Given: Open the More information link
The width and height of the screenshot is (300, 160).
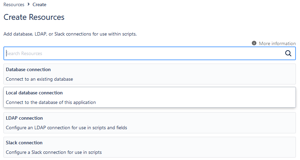Looking at the screenshot, I should coord(277,43).
